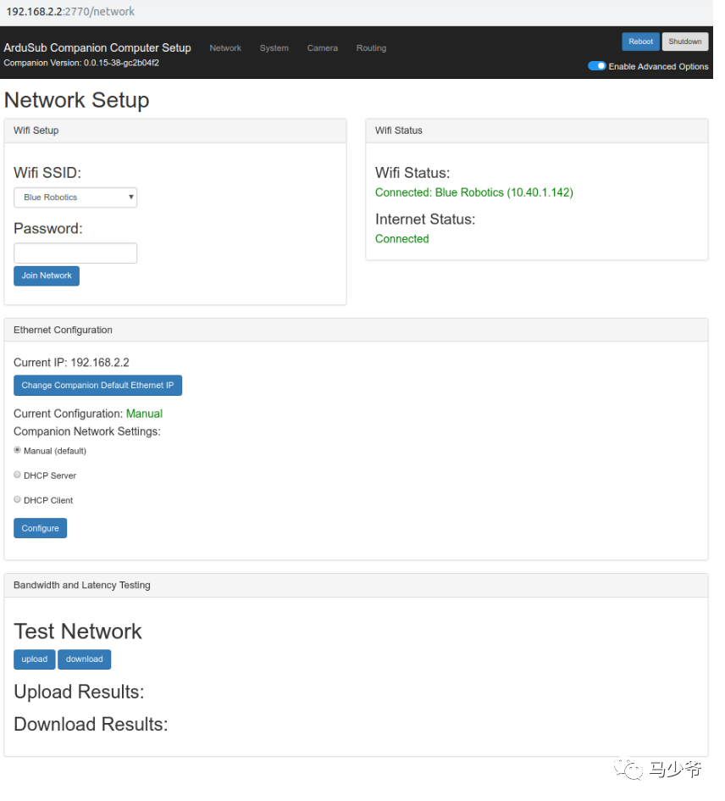Start the download bandwidth test

pyautogui.click(x=85, y=659)
